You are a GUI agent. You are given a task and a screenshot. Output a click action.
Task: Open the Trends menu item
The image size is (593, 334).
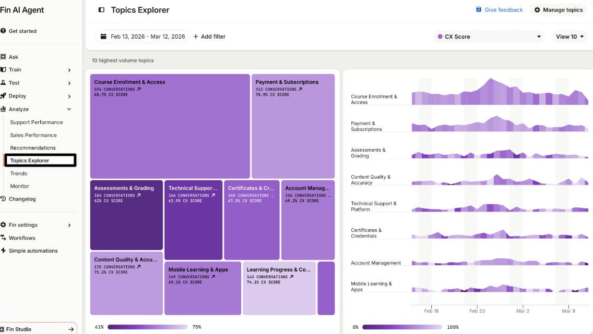pos(19,173)
